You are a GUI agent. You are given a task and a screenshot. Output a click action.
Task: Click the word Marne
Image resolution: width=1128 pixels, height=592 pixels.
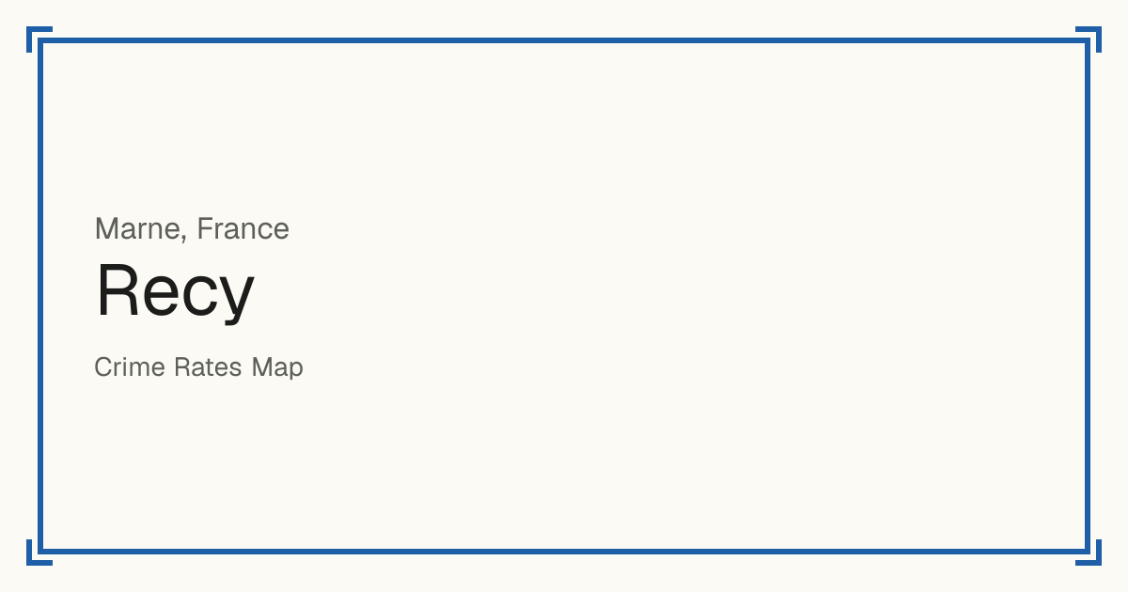(x=139, y=228)
